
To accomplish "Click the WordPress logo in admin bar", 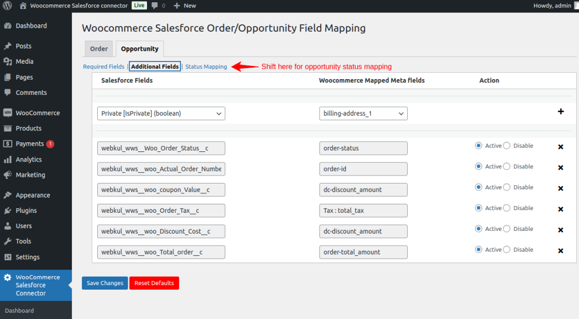I will click(x=7, y=6).
